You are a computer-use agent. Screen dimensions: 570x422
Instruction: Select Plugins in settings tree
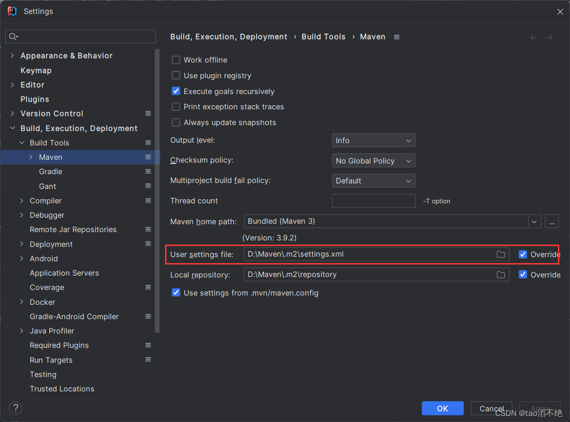point(35,99)
